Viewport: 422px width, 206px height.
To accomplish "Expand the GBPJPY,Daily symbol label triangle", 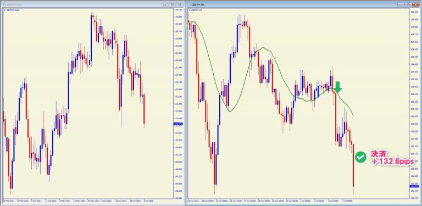I will (5, 10).
